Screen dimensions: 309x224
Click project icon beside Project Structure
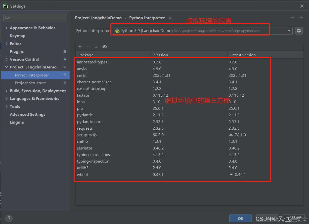point(65,83)
